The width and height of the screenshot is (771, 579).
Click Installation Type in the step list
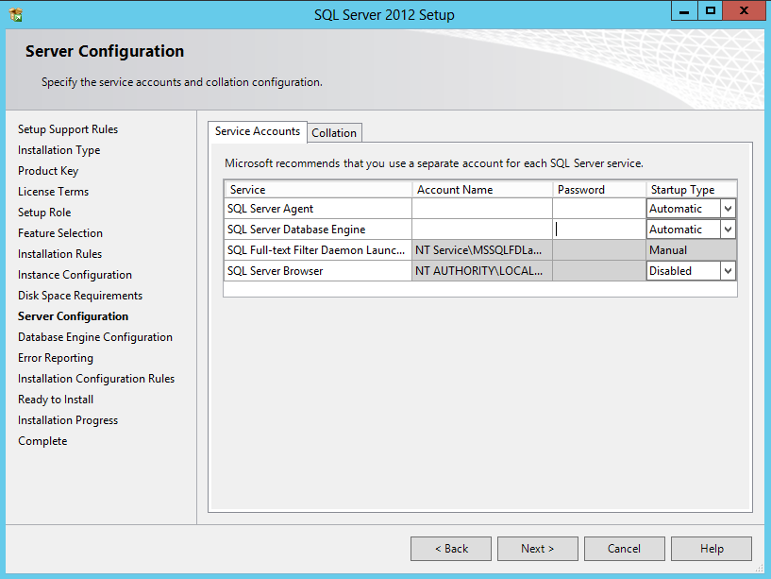pyautogui.click(x=59, y=150)
